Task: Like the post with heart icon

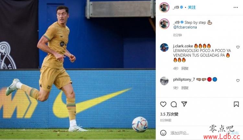Action: point(163,104)
